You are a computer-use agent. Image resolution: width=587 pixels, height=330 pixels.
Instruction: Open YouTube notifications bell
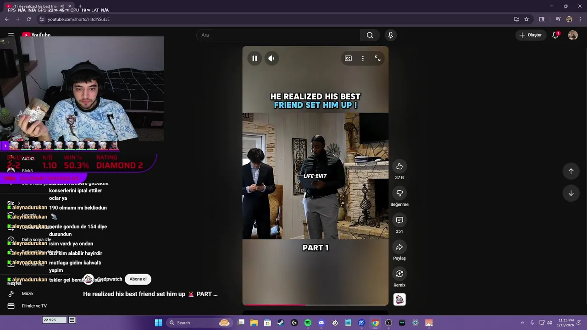pyautogui.click(x=555, y=35)
